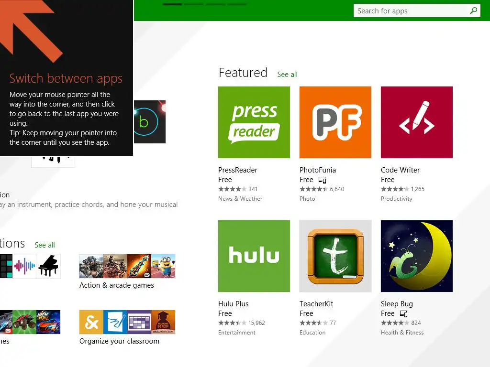
Task: Click the colorful sound wave thumbnail
Action: (x=24, y=266)
